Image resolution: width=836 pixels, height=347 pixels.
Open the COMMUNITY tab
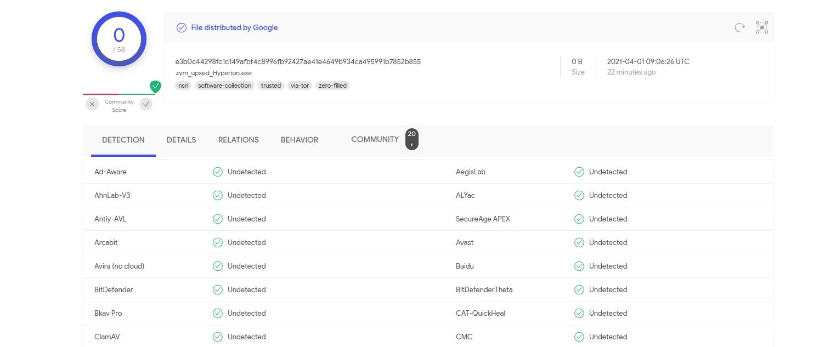coord(375,139)
